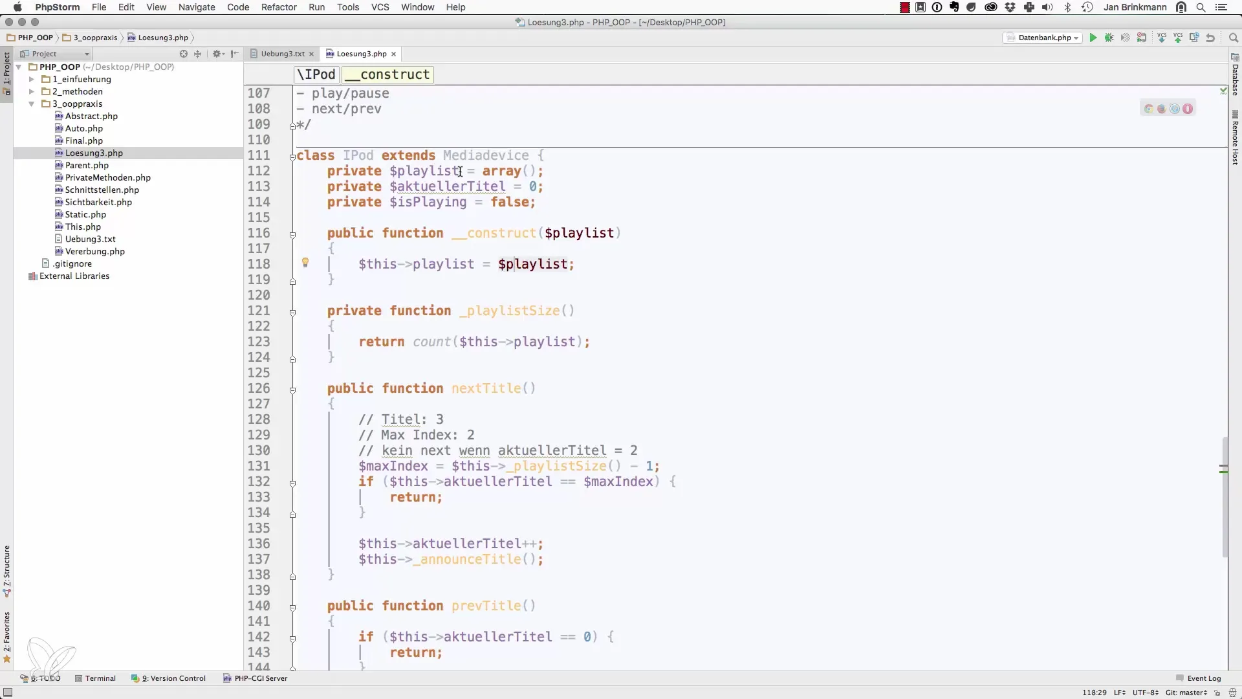
Task: Open the Terminal tool window
Action: pyautogui.click(x=95, y=678)
